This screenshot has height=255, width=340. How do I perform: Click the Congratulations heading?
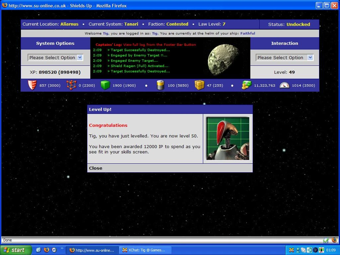(108, 125)
